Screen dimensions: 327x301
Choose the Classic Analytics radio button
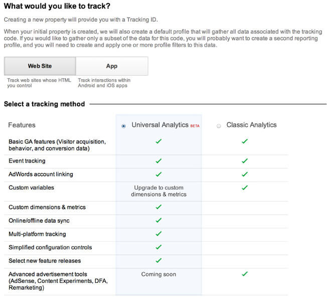coord(219,126)
